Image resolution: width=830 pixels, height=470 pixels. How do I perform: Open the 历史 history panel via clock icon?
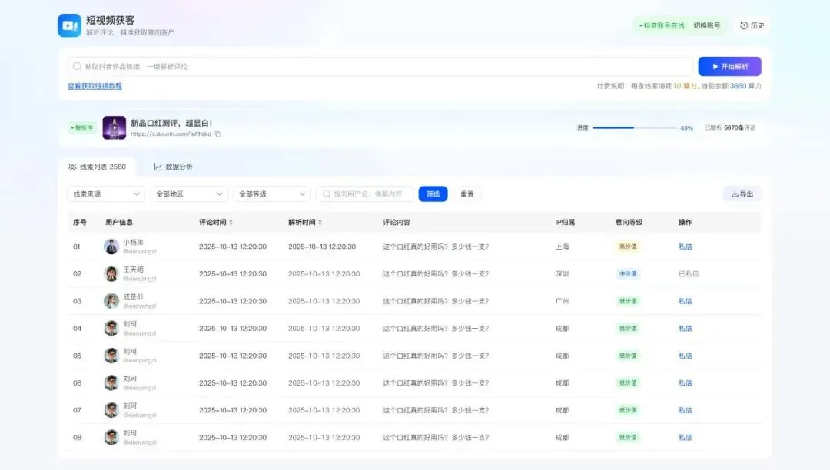pos(742,25)
